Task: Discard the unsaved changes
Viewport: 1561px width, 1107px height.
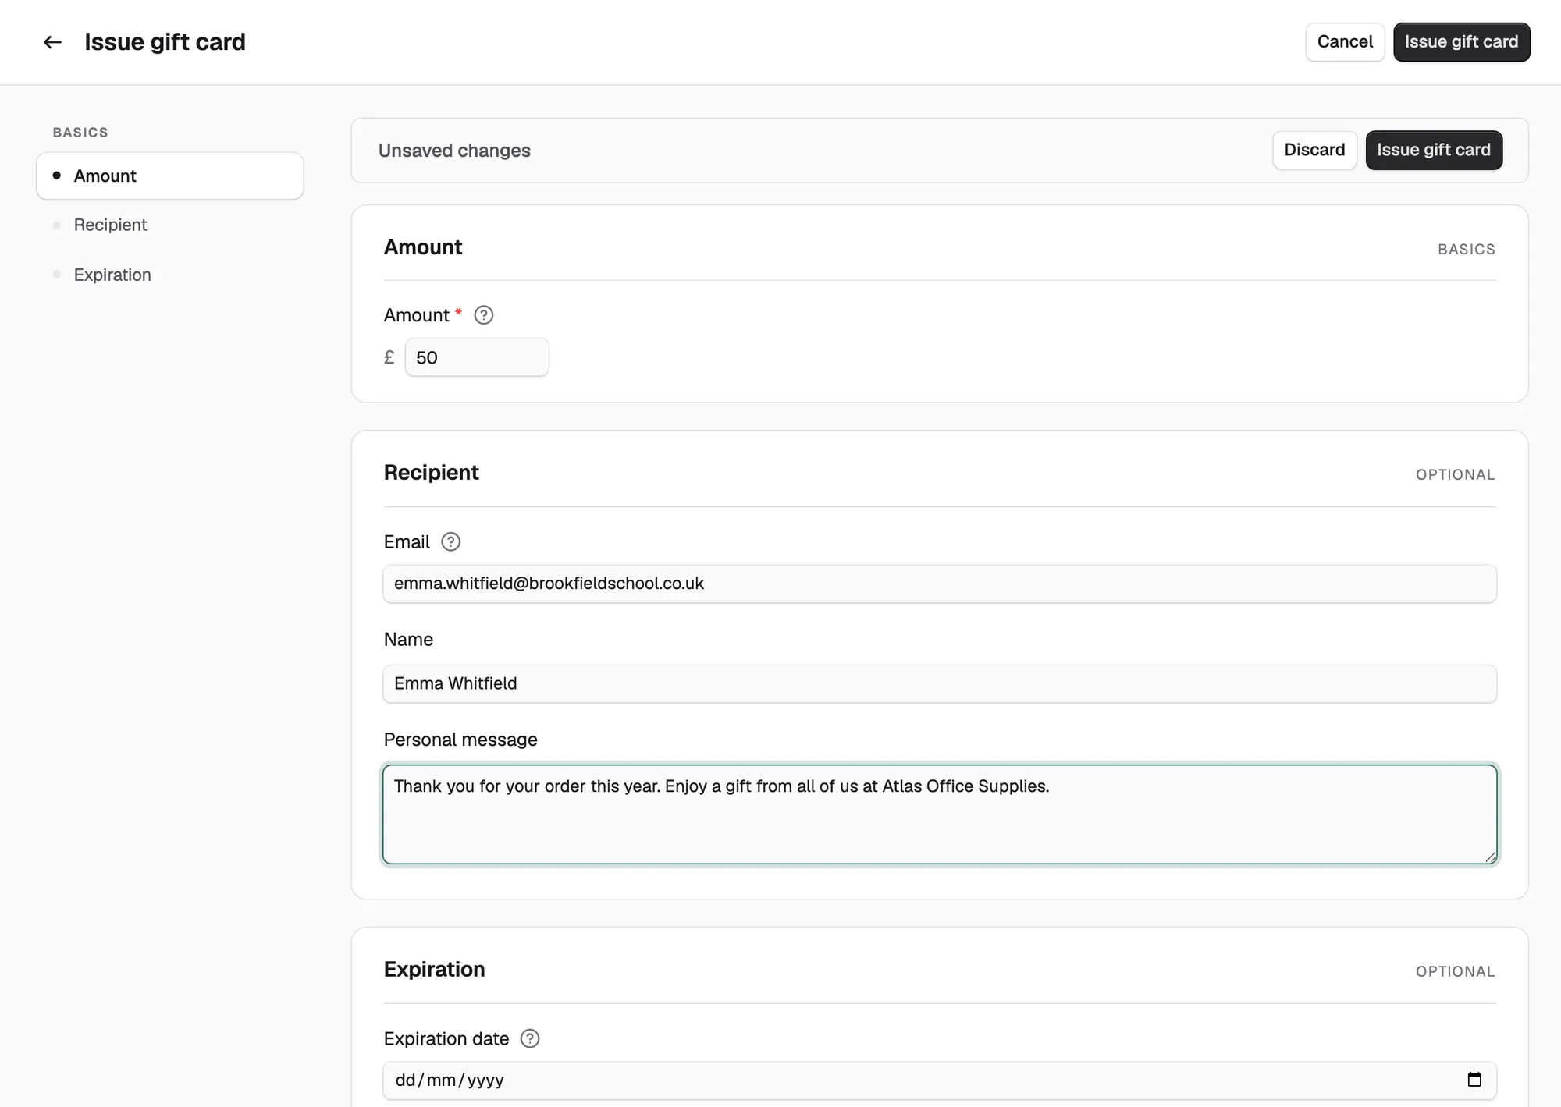Action: click(x=1314, y=150)
